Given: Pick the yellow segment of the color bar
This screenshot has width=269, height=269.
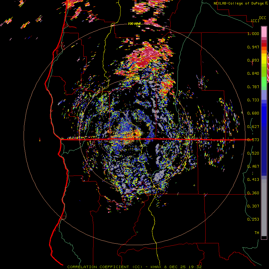Looking at the screenshot, I should click(264, 59).
